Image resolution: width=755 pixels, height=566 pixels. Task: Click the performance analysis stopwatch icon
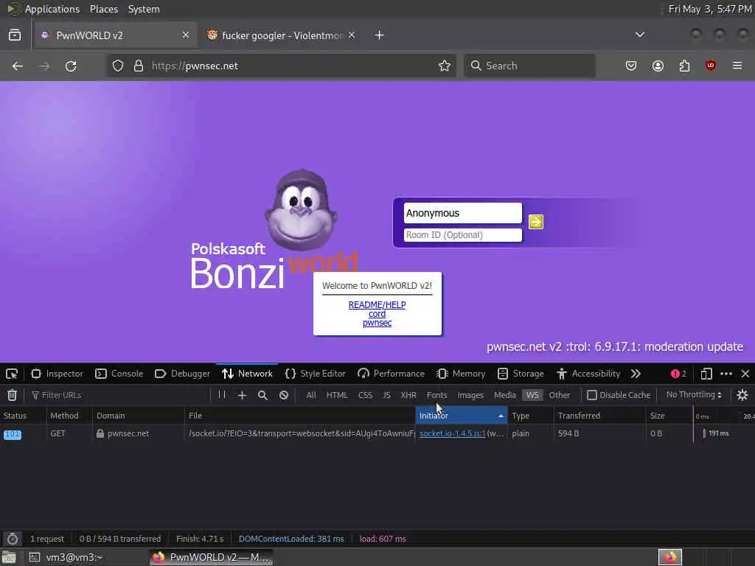pos(13,539)
